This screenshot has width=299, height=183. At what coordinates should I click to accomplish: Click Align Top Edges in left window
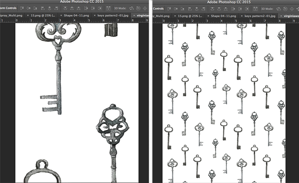[22, 8]
